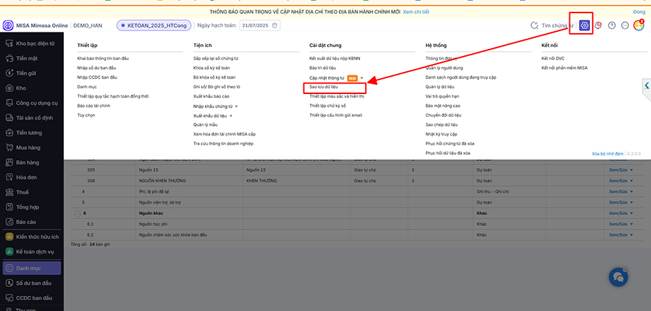Open the notifications bell
Viewport: 651px width, 311px height.
click(598, 26)
